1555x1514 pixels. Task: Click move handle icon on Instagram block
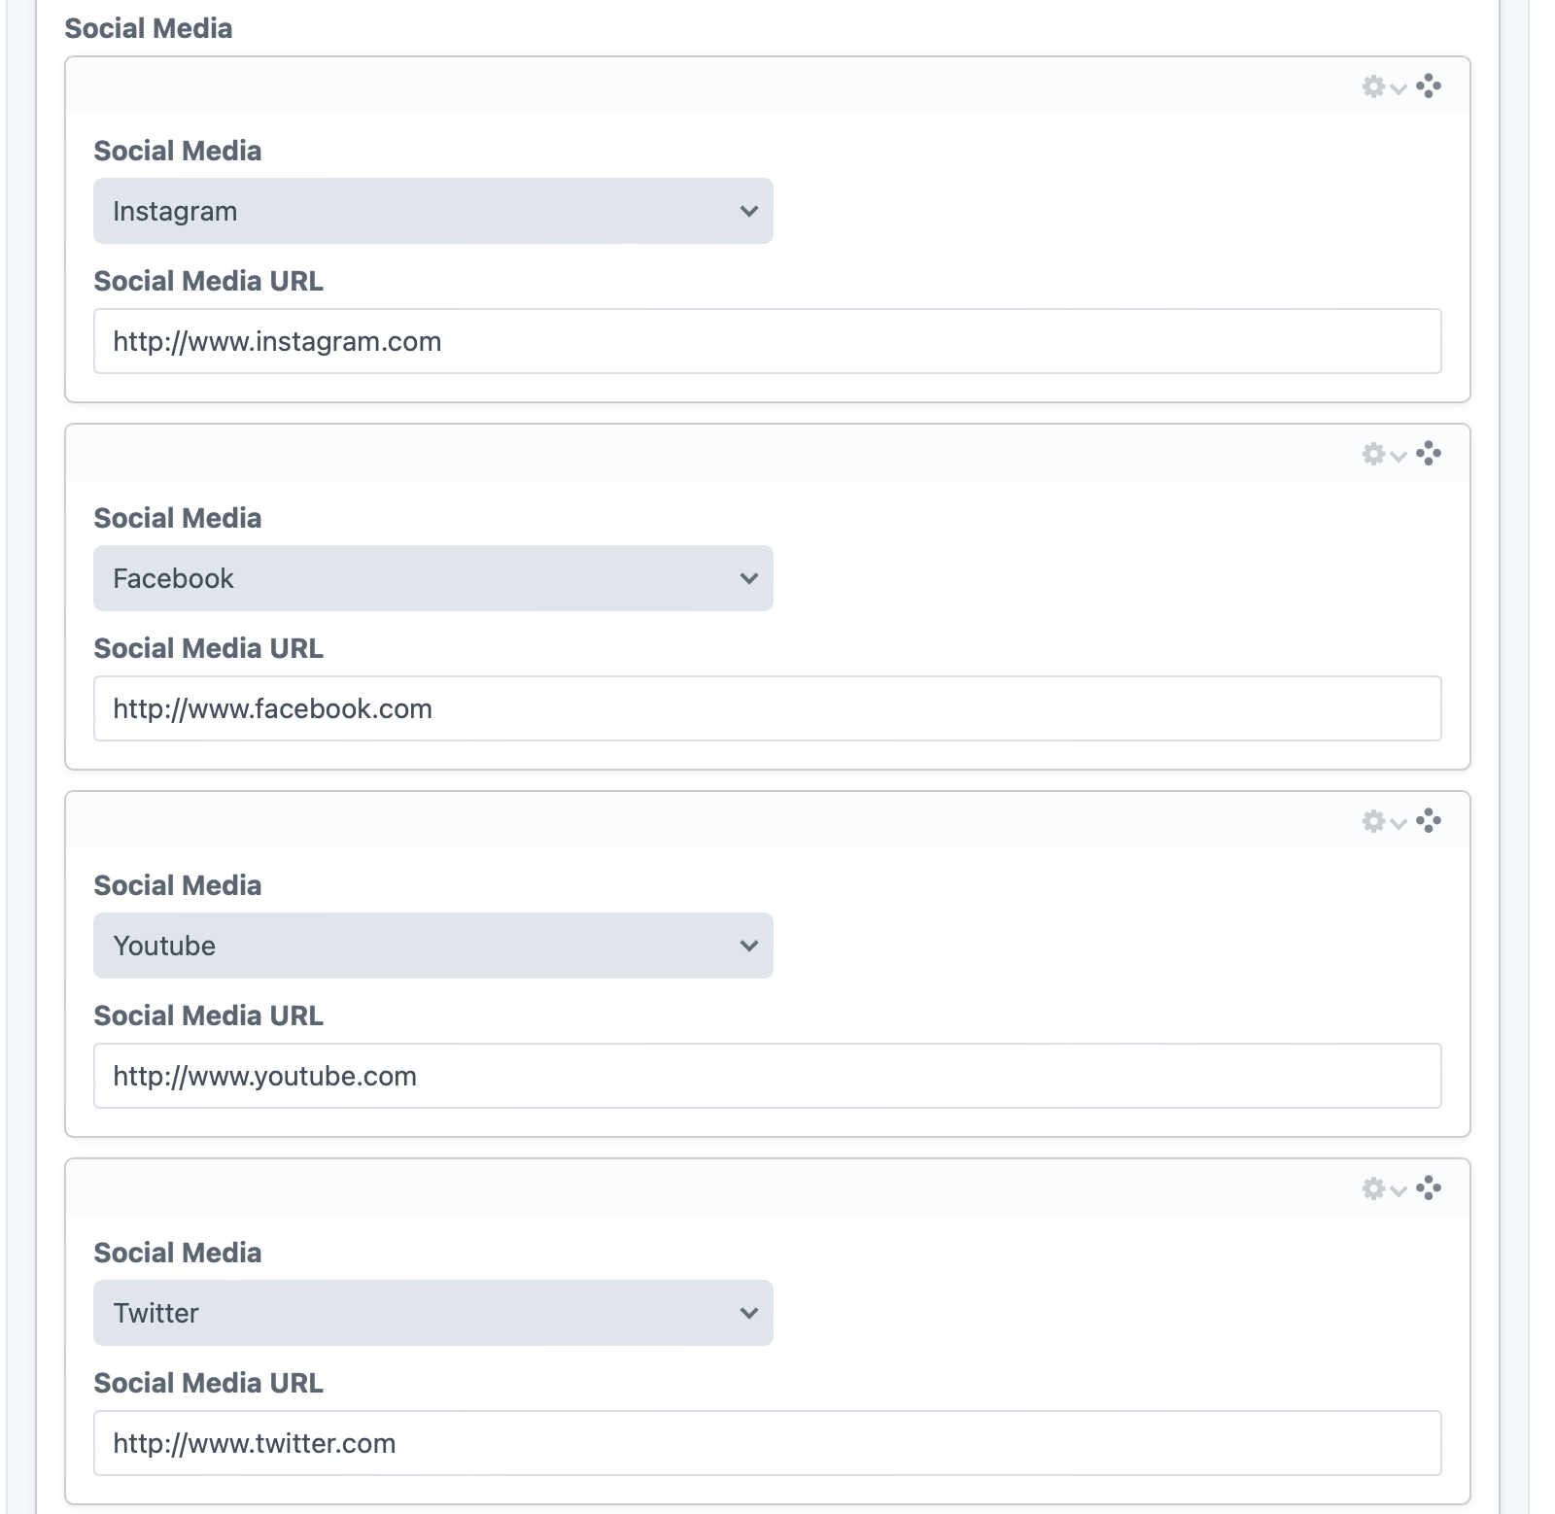1429,86
